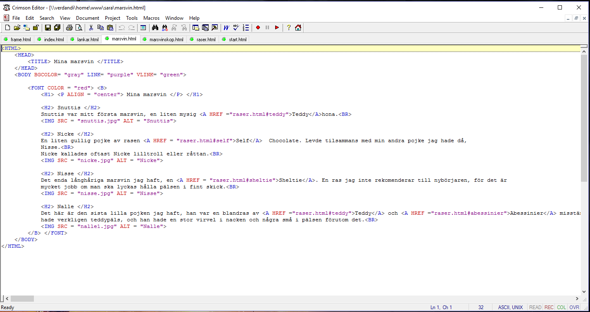This screenshot has height=312, width=590.
Task: Click the Save All toolbar icon
Action: coord(57,28)
